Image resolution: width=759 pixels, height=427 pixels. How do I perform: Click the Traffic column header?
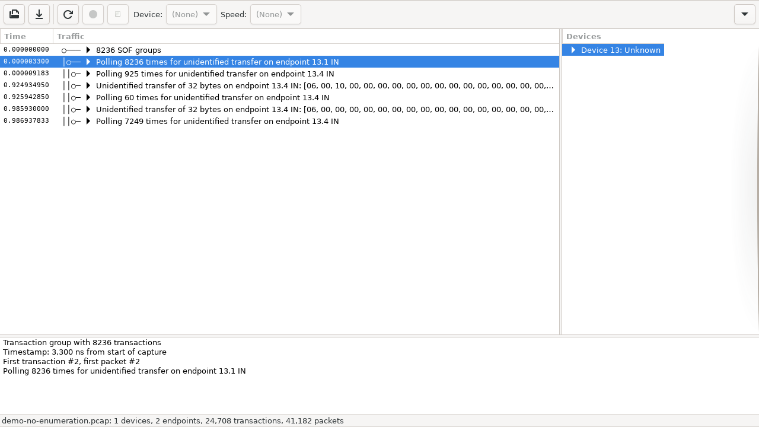[306, 36]
